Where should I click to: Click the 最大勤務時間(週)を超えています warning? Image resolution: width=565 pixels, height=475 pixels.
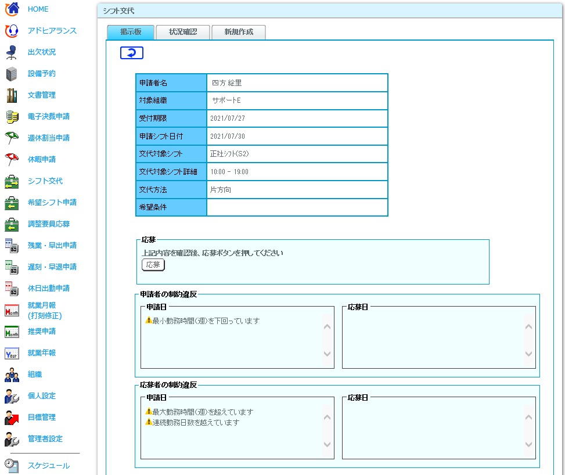click(x=199, y=412)
